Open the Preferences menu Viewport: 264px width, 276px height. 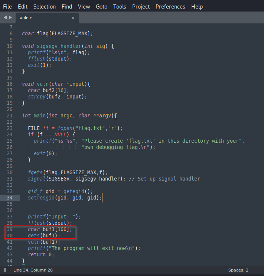170,7
